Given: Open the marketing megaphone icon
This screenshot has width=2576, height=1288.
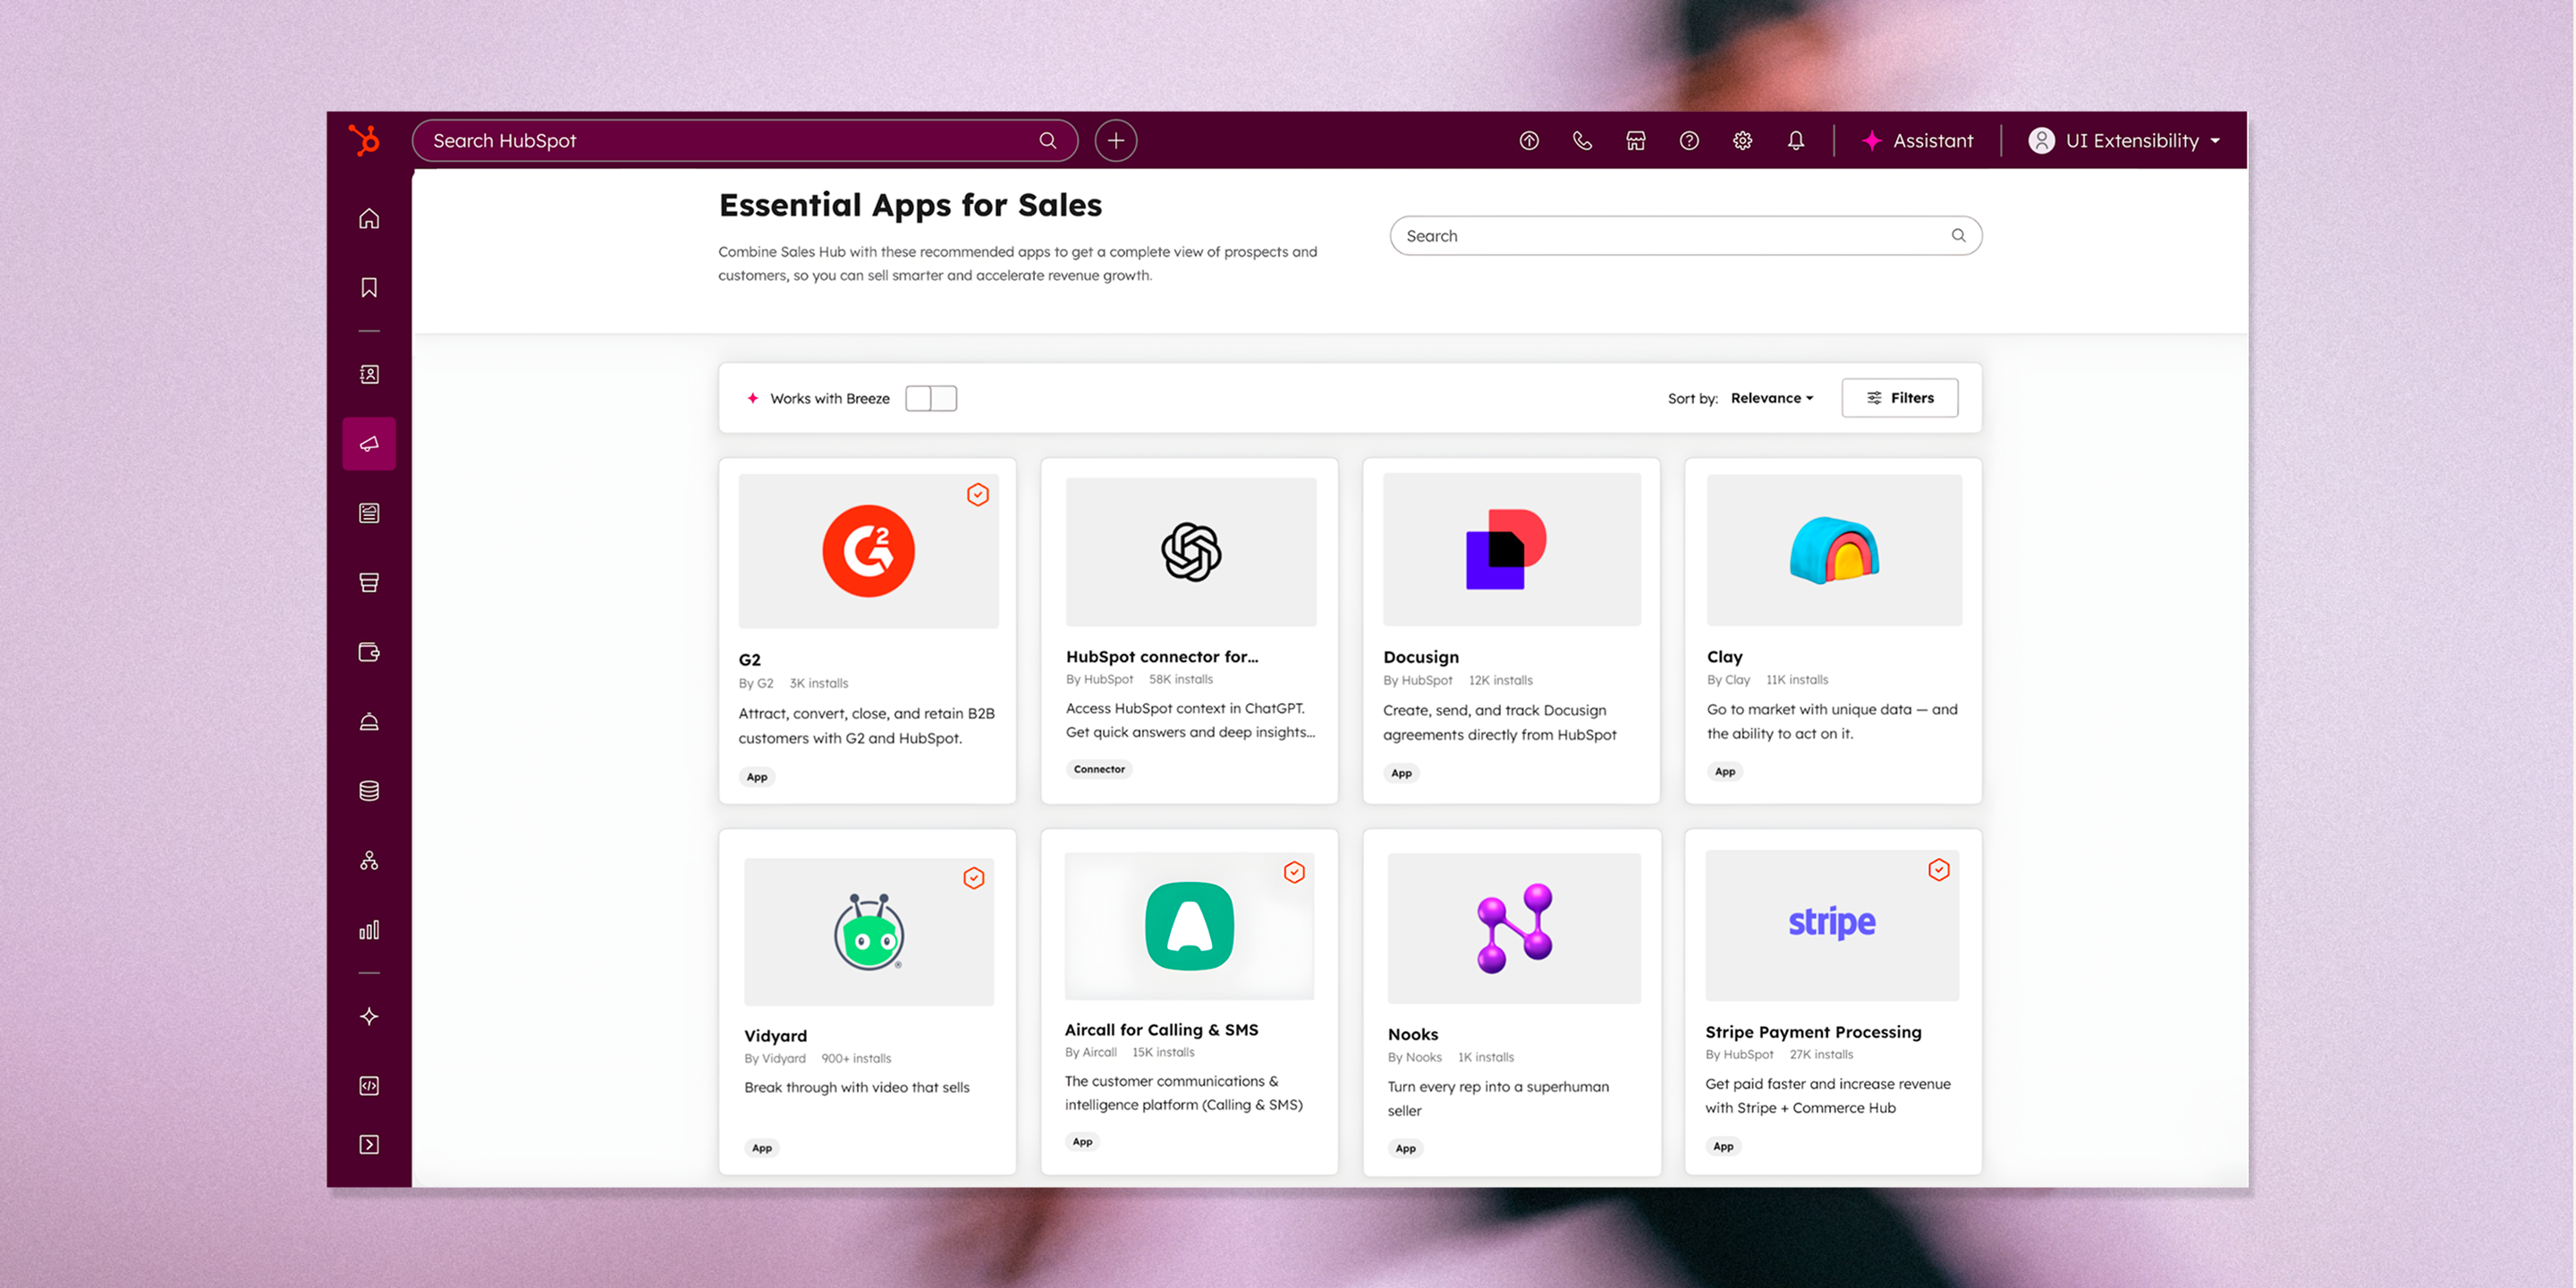Looking at the screenshot, I should (369, 444).
